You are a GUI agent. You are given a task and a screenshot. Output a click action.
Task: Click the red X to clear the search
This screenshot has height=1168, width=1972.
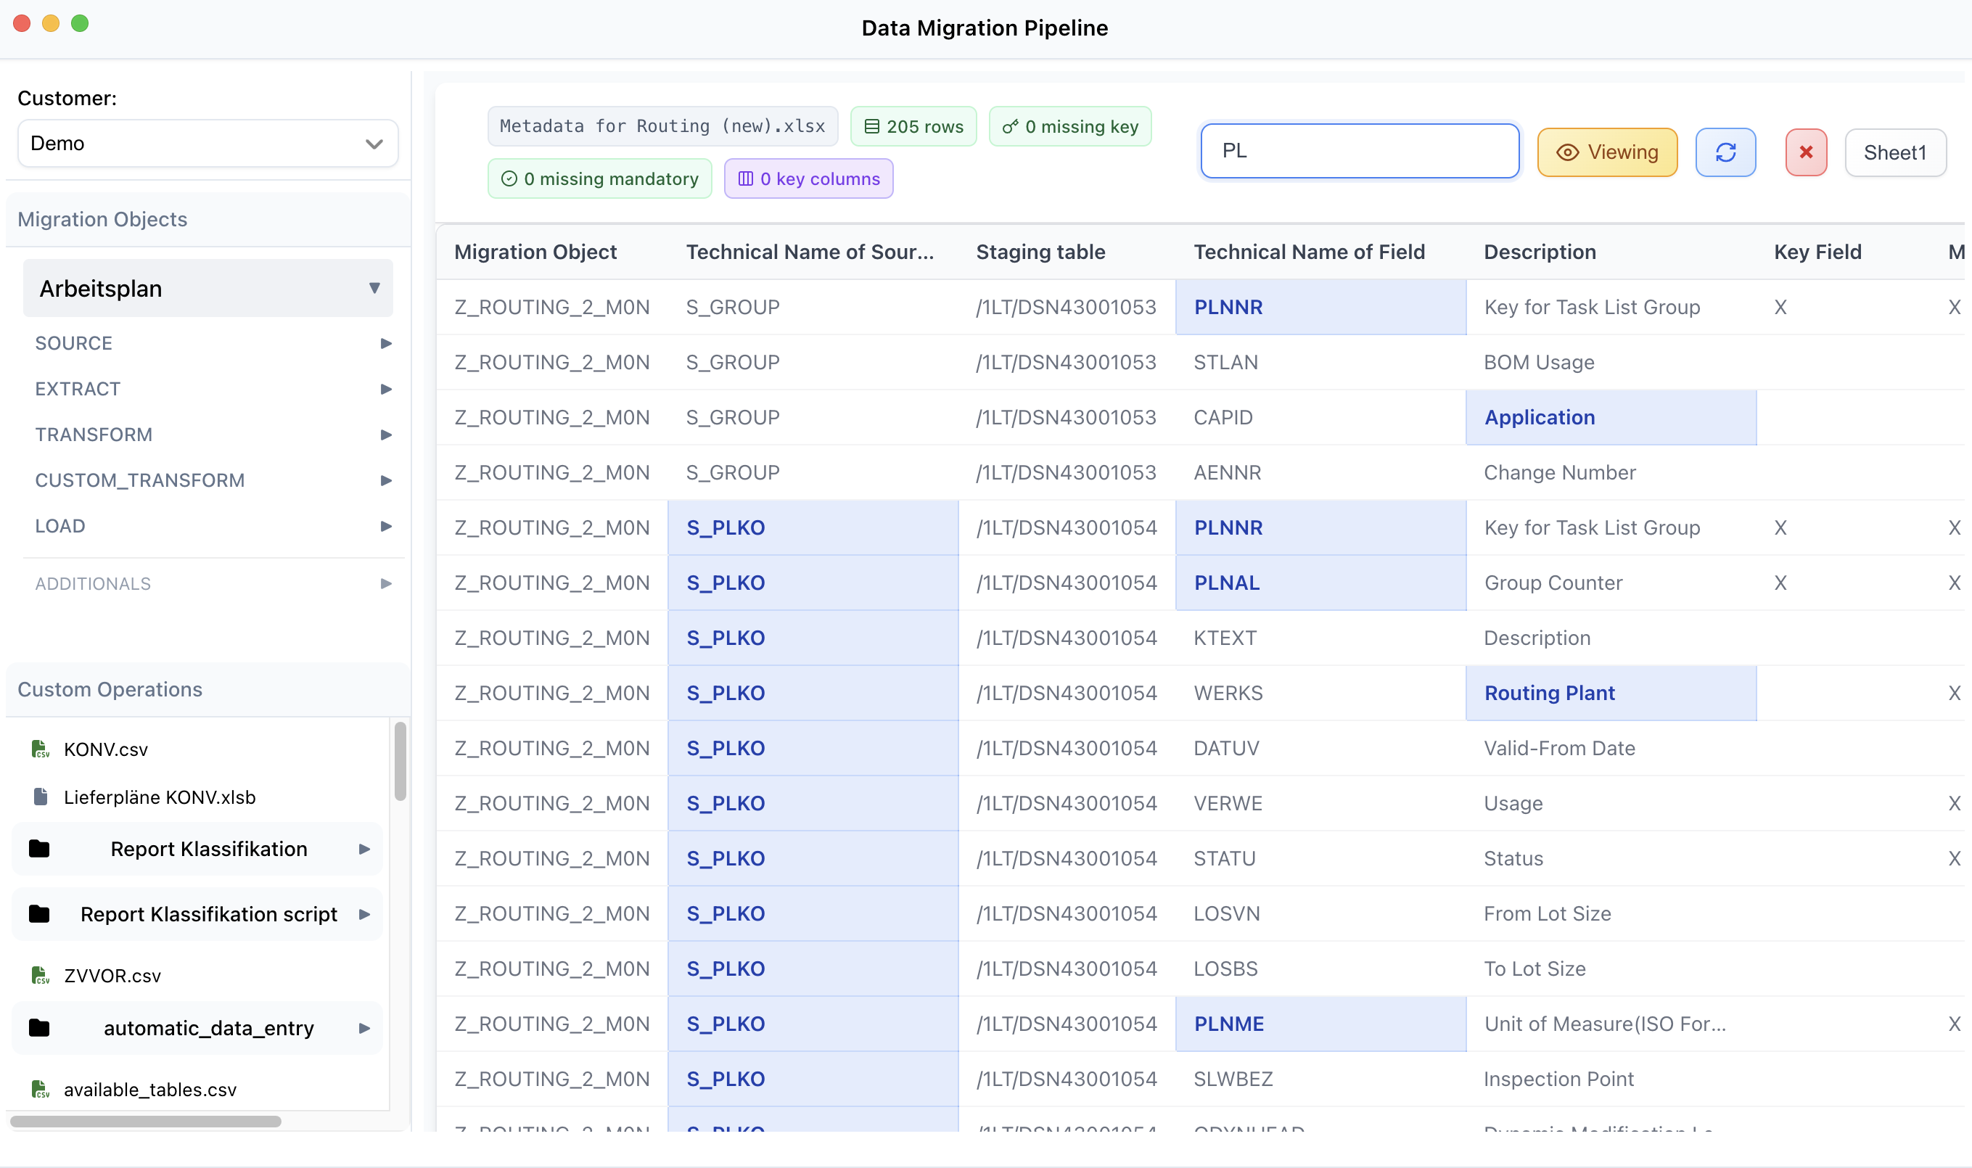click(1805, 151)
